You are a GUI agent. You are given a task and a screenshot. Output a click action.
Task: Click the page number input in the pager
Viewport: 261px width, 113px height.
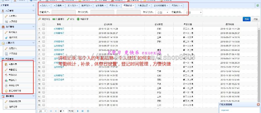(65, 111)
